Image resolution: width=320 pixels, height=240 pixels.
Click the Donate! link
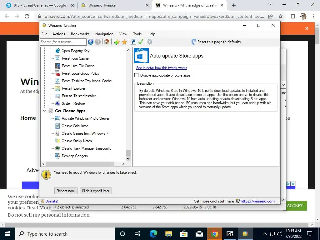coord(52,201)
